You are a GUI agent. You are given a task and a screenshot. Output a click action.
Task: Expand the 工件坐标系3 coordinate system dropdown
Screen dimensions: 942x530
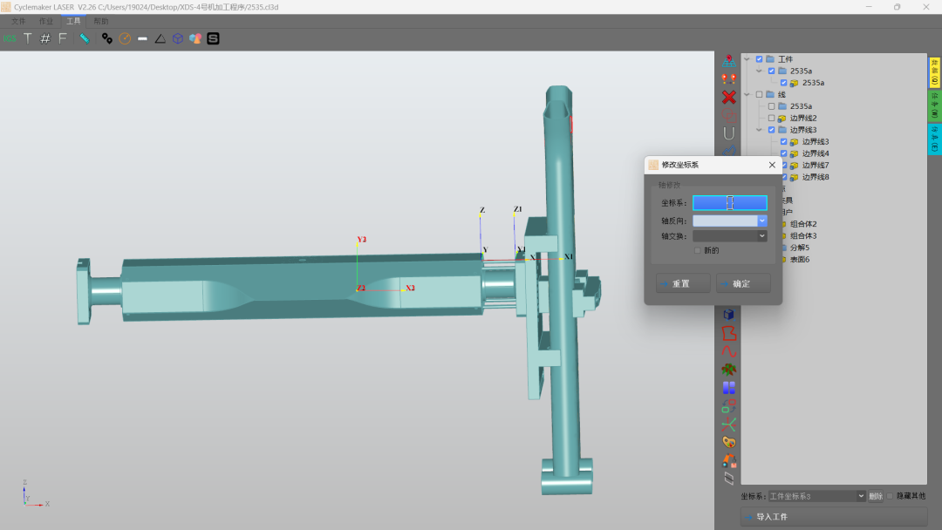[x=816, y=496]
